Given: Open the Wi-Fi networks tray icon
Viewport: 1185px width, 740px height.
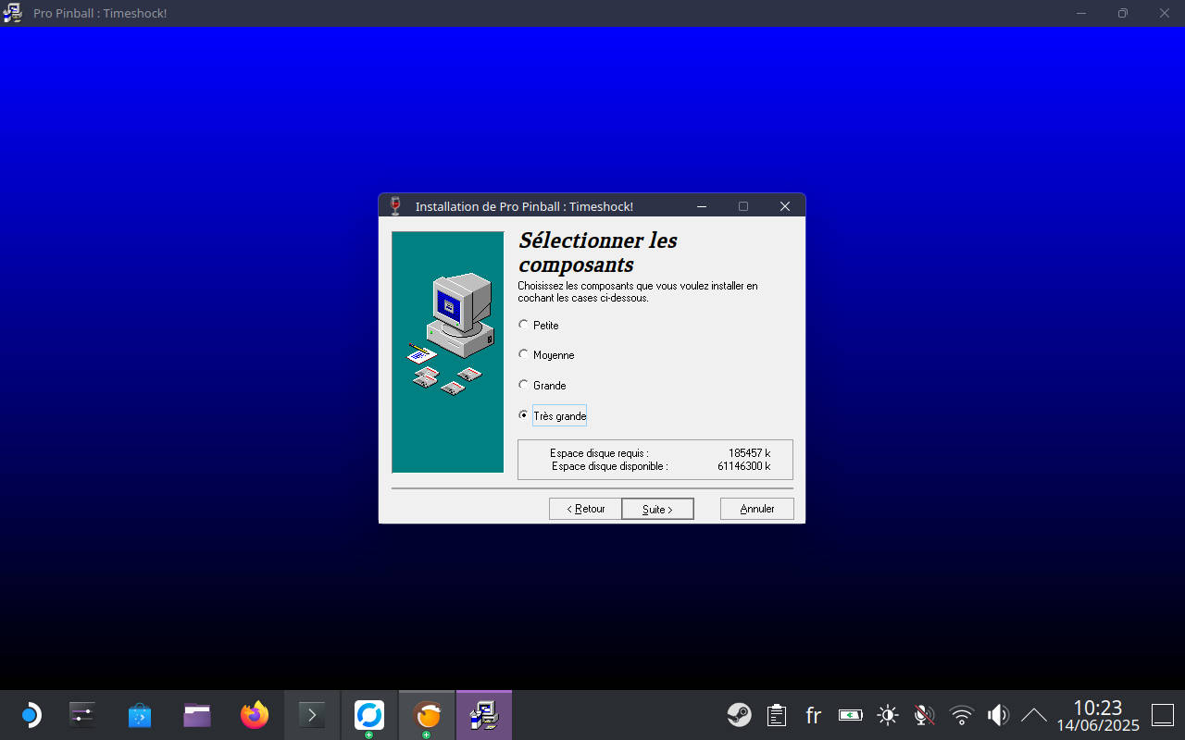Looking at the screenshot, I should pyautogui.click(x=962, y=715).
